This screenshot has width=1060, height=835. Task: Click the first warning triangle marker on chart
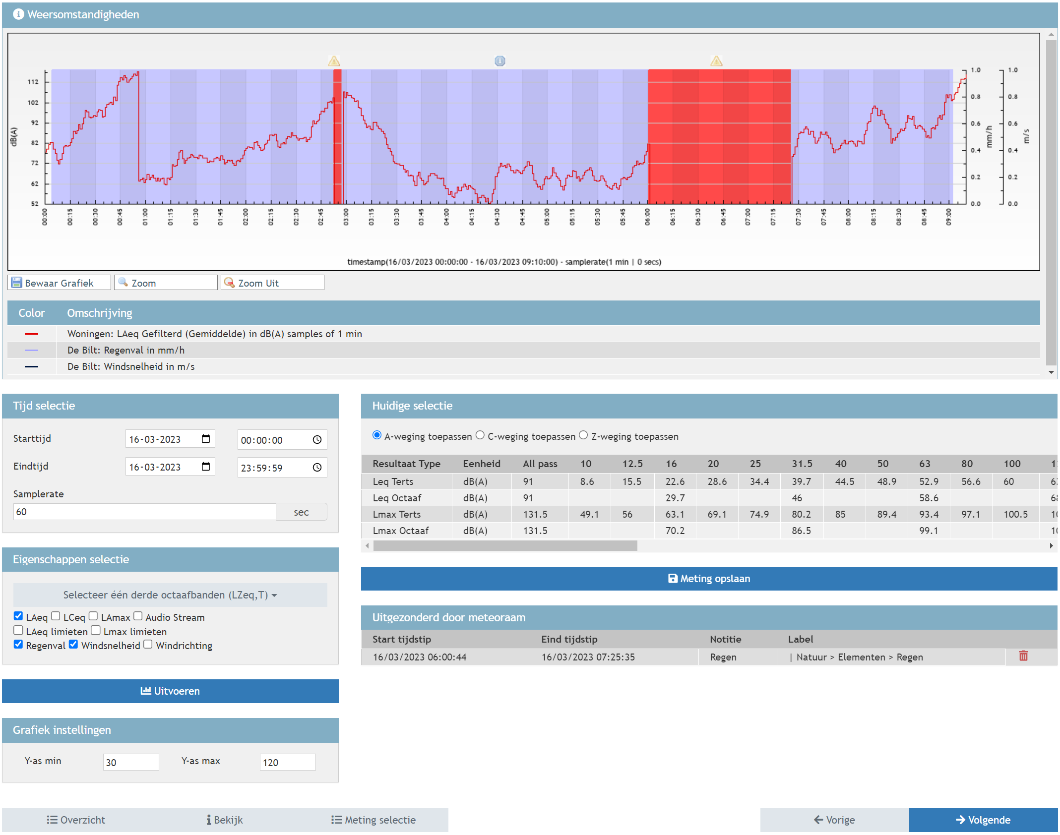point(334,61)
